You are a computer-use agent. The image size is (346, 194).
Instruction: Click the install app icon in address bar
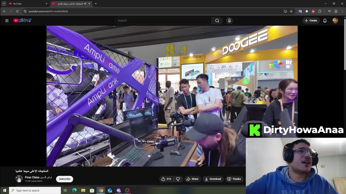coord(285,11)
